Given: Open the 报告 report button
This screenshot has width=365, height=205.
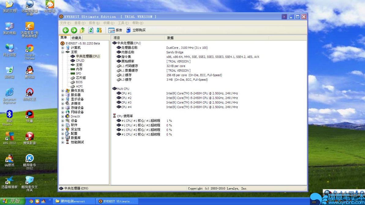Looking at the screenshot, I should [x=115, y=30].
